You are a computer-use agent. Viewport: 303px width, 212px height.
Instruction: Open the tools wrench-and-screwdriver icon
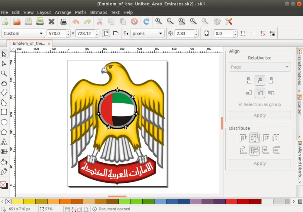[x=229, y=21]
